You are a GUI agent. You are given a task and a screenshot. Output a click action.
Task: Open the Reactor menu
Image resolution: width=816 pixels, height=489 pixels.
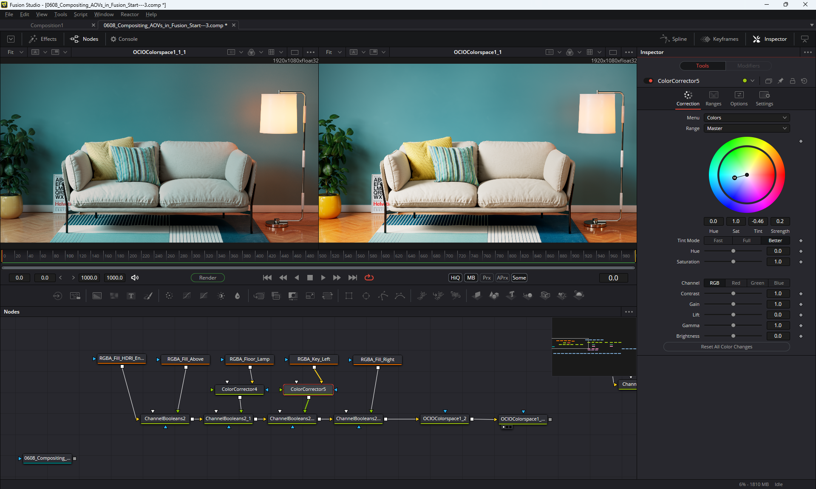coord(130,14)
